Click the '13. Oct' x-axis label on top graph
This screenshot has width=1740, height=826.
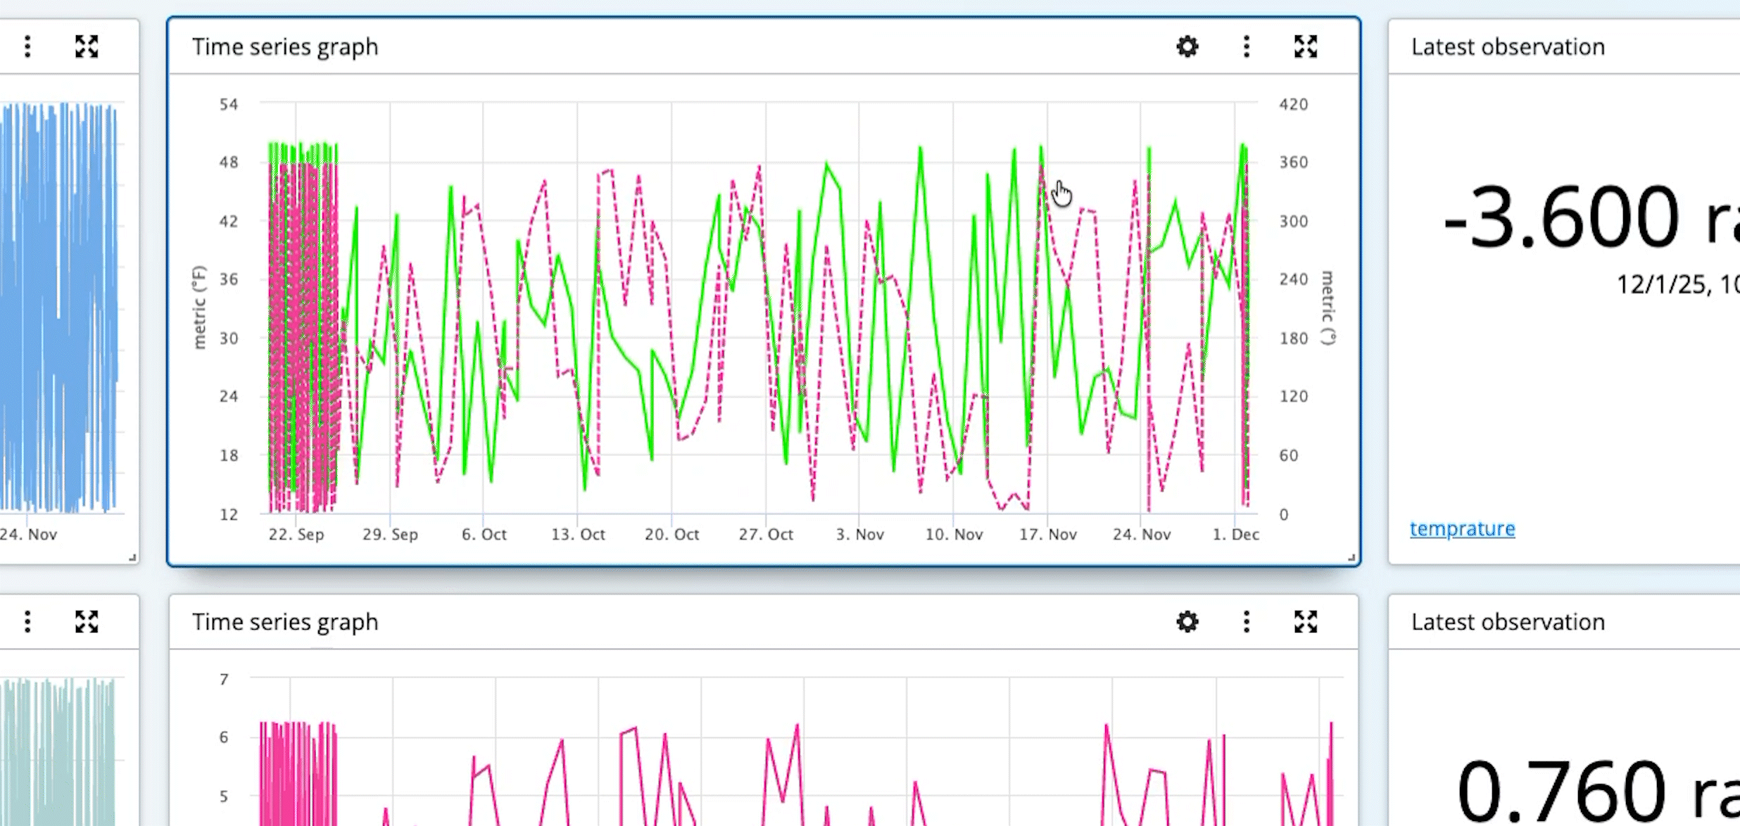(x=578, y=535)
